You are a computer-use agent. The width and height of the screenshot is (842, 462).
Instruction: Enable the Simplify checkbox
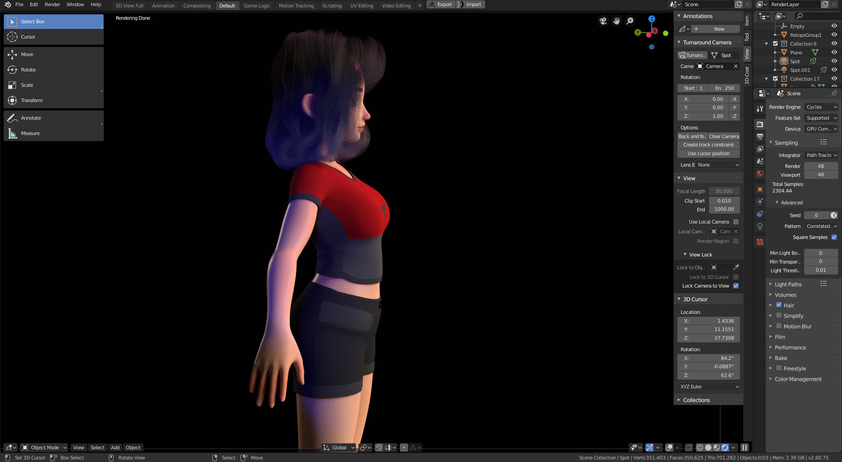click(779, 316)
